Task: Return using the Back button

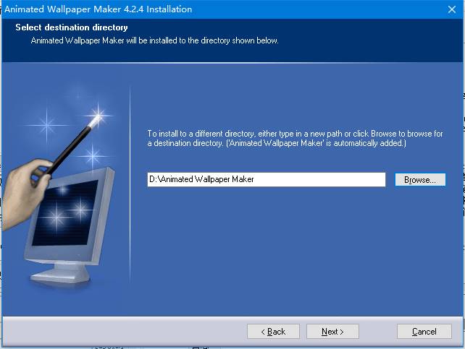Action: click(273, 331)
